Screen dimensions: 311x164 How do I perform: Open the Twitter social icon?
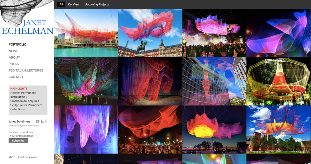click(42, 122)
